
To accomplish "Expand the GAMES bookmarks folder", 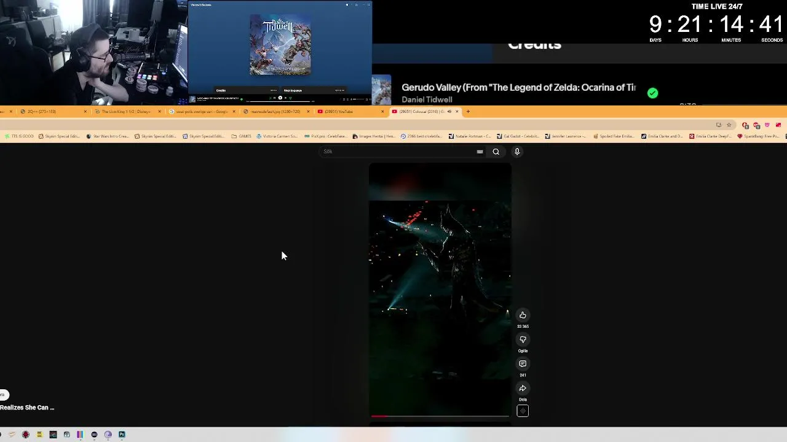I will click(241, 136).
